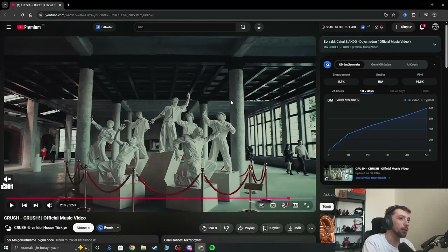448x252 pixels.
Task: Click the install app icon in address bar
Action: point(386,15)
